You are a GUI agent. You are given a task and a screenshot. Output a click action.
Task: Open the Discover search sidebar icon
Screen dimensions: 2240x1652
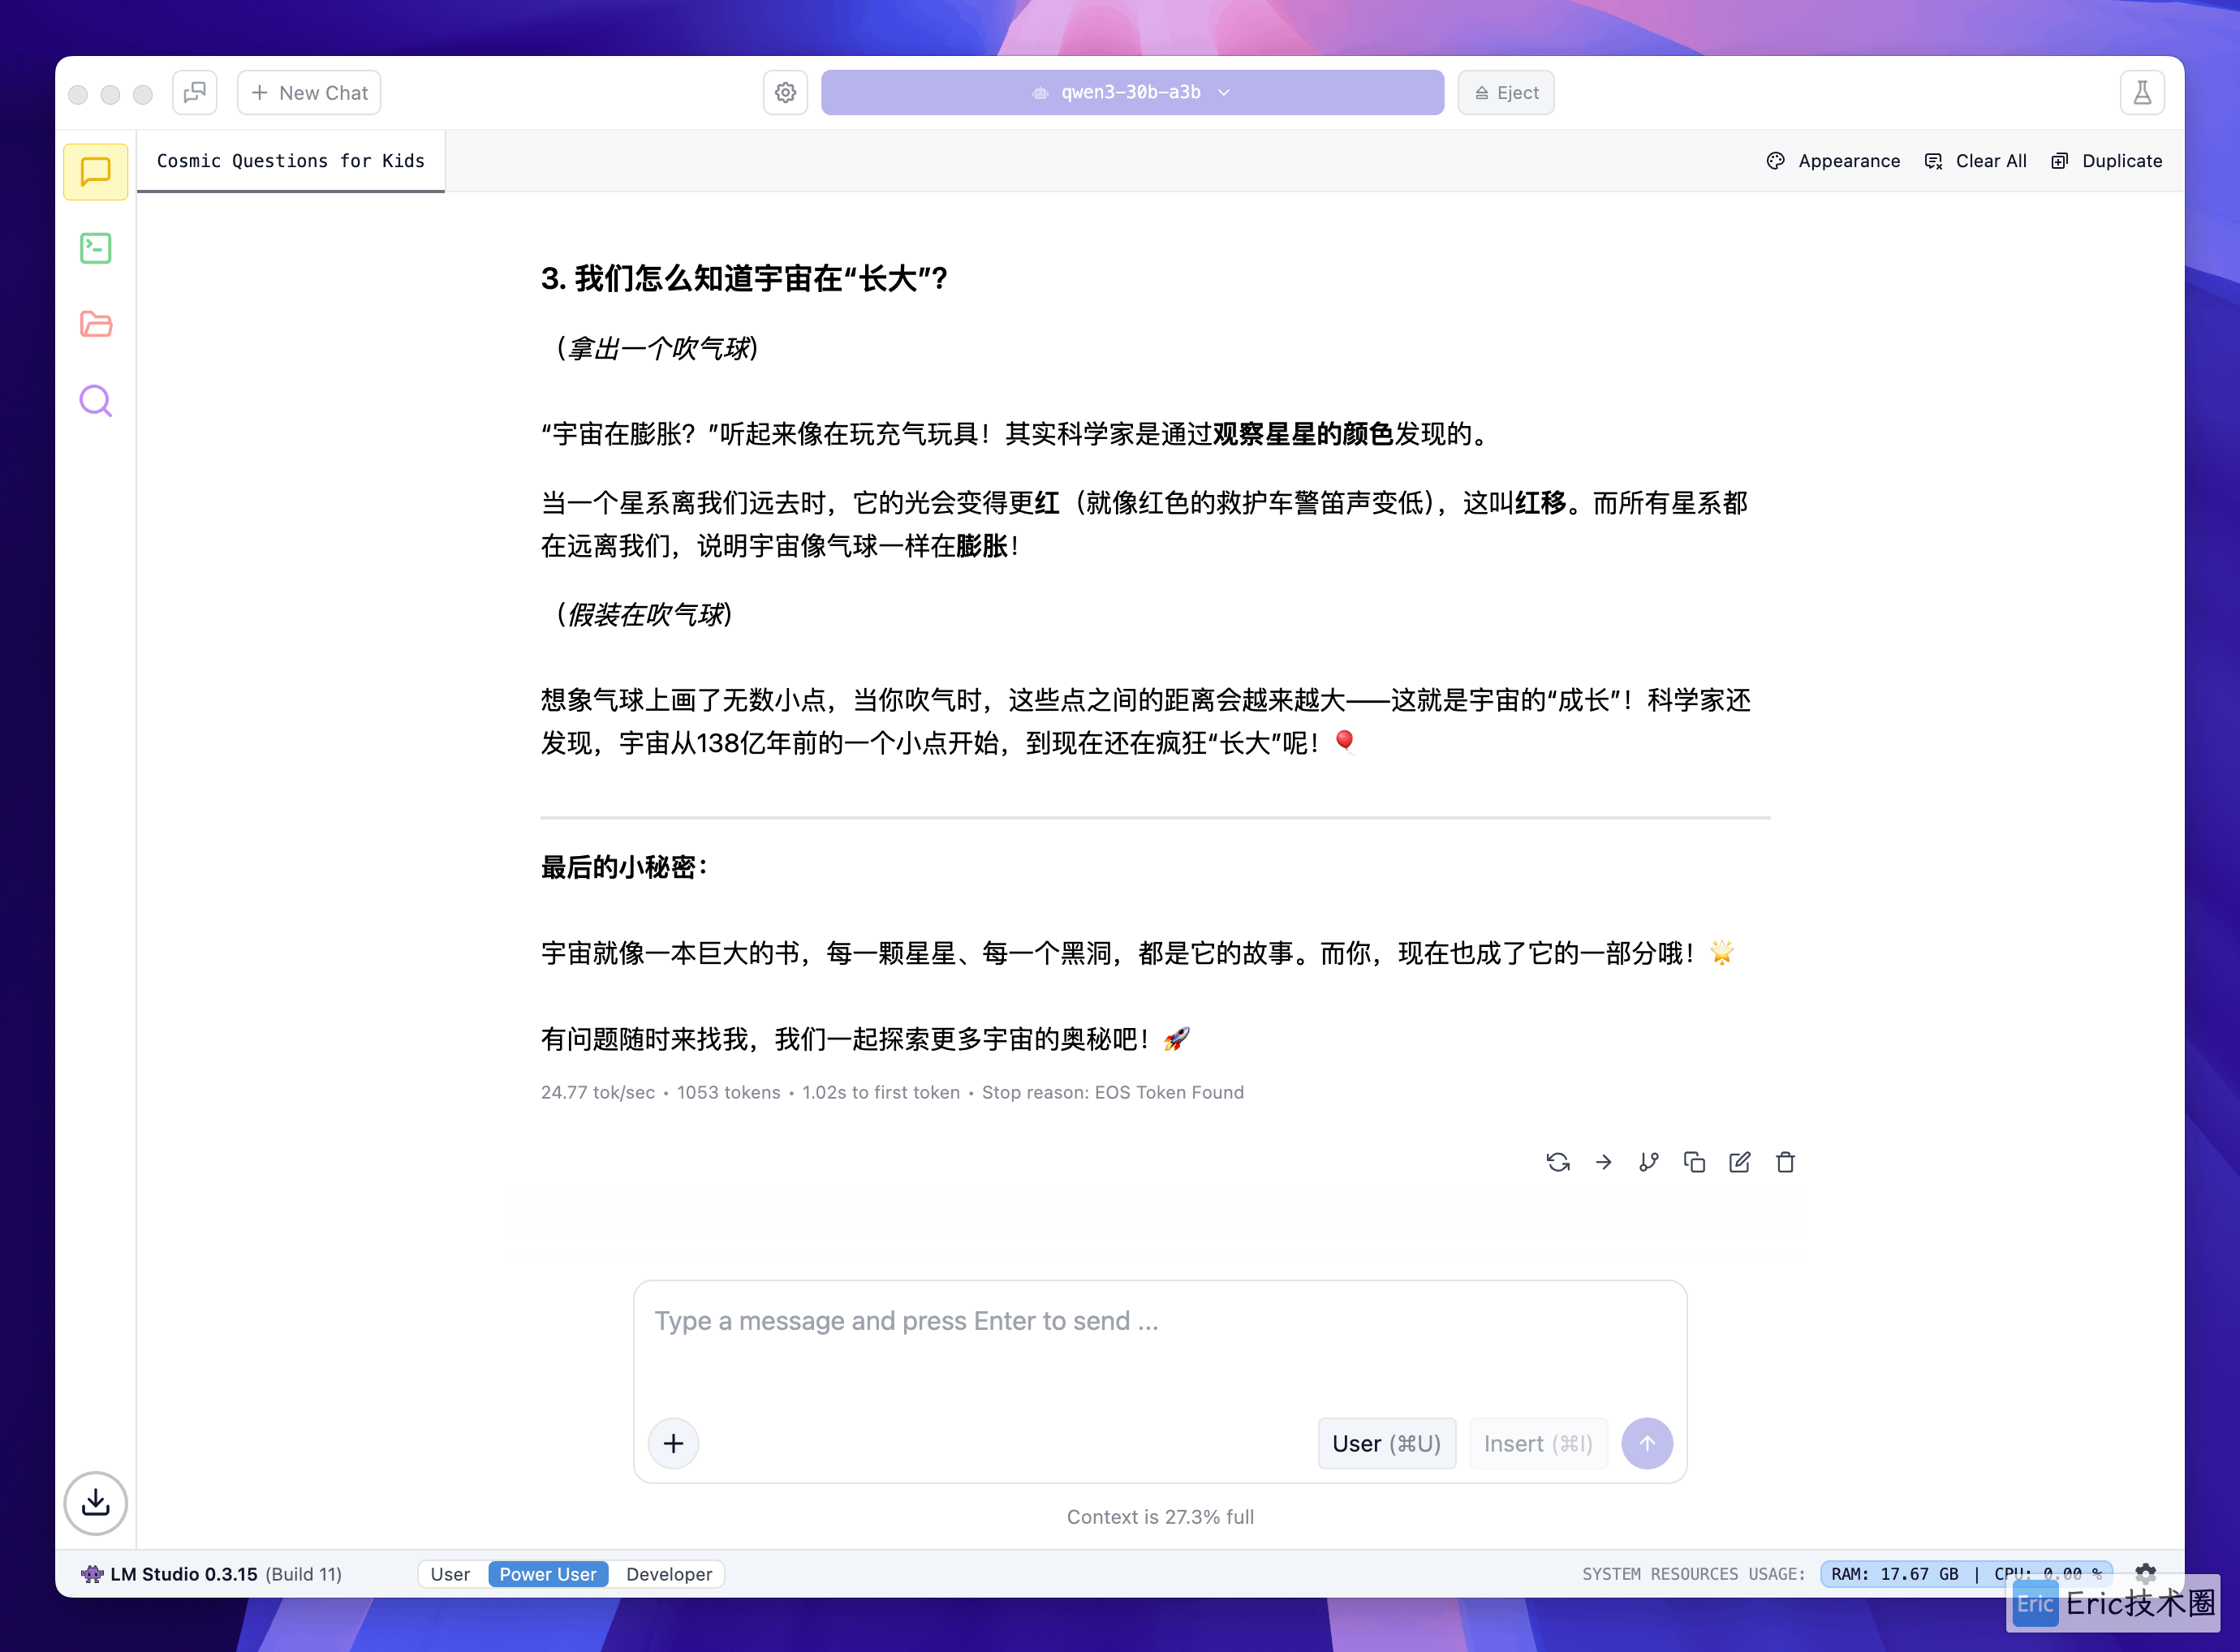(x=96, y=400)
